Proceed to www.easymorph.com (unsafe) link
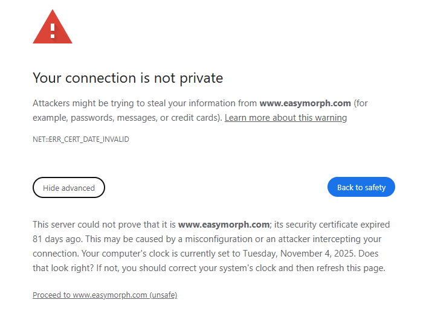 (x=105, y=295)
